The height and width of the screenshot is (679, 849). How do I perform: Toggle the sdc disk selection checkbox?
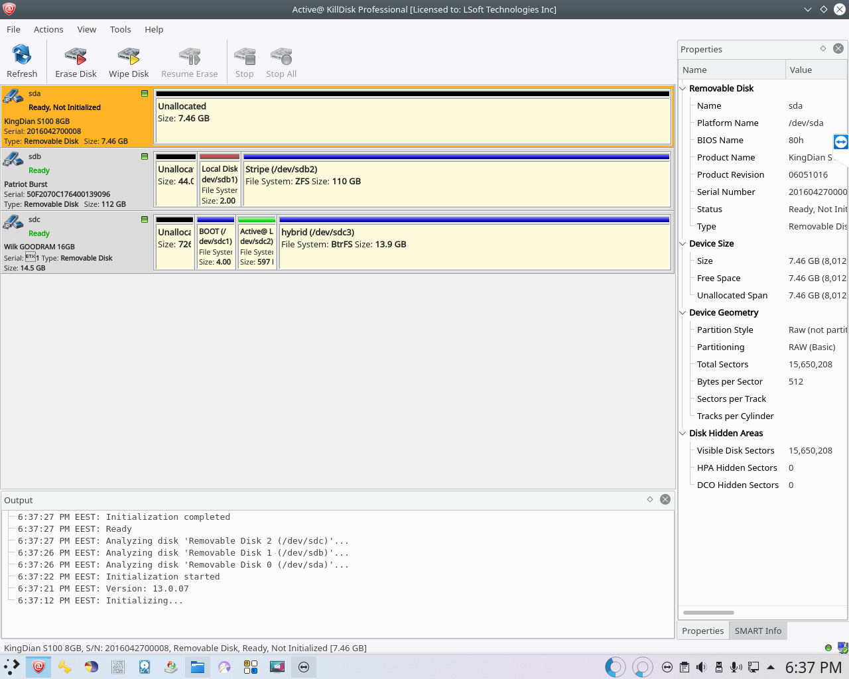tap(145, 219)
